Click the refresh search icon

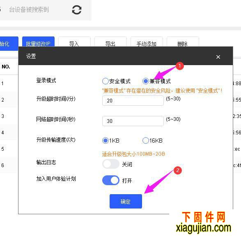[77, 10]
